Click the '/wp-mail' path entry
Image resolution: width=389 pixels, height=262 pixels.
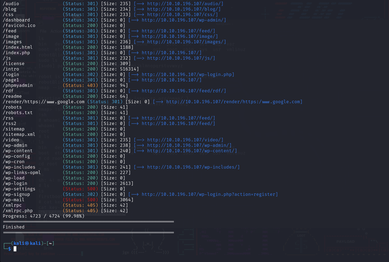(x=14, y=200)
